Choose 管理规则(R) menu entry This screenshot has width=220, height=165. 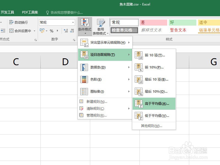[105, 115]
